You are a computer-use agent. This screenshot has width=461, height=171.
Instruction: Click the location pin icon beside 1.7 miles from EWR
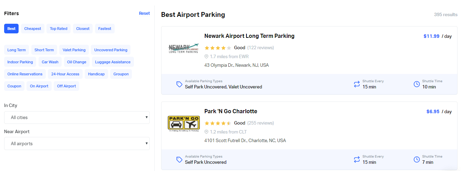[207, 56]
